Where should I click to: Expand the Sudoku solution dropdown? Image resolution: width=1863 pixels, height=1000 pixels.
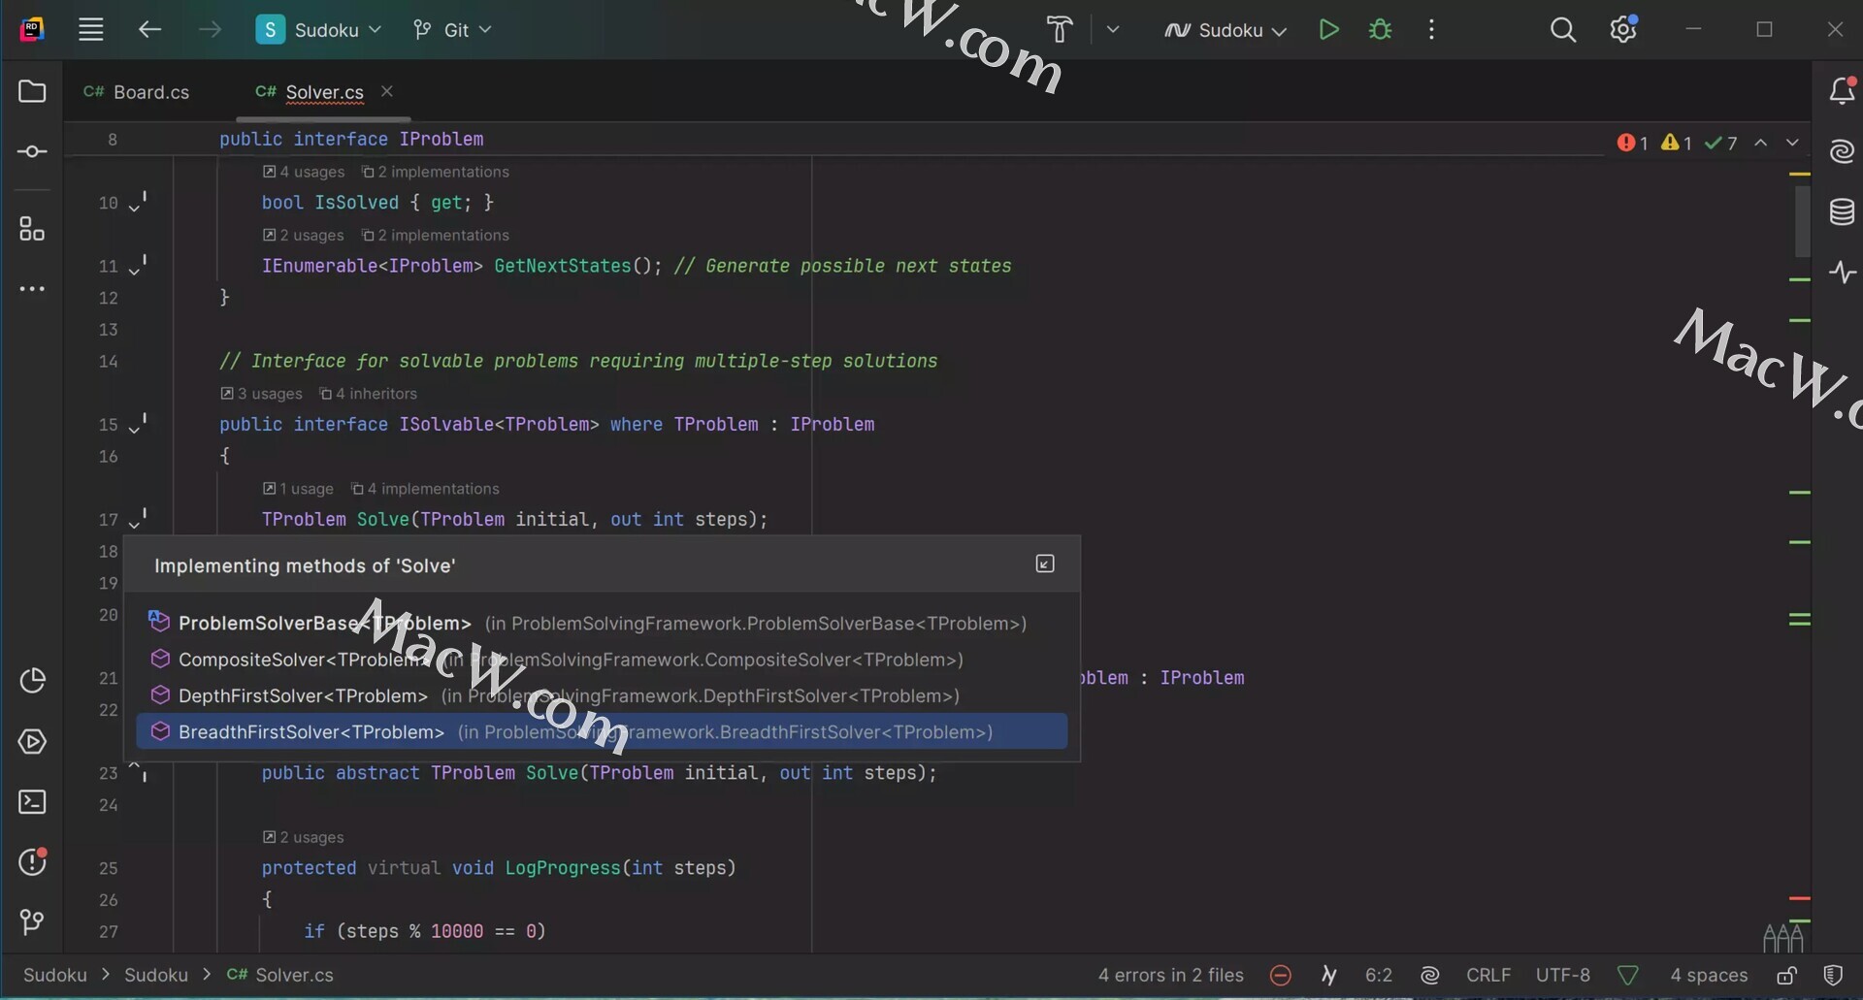319,30
